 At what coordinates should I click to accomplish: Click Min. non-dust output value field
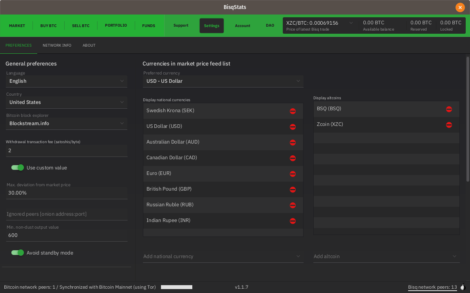tap(67, 235)
